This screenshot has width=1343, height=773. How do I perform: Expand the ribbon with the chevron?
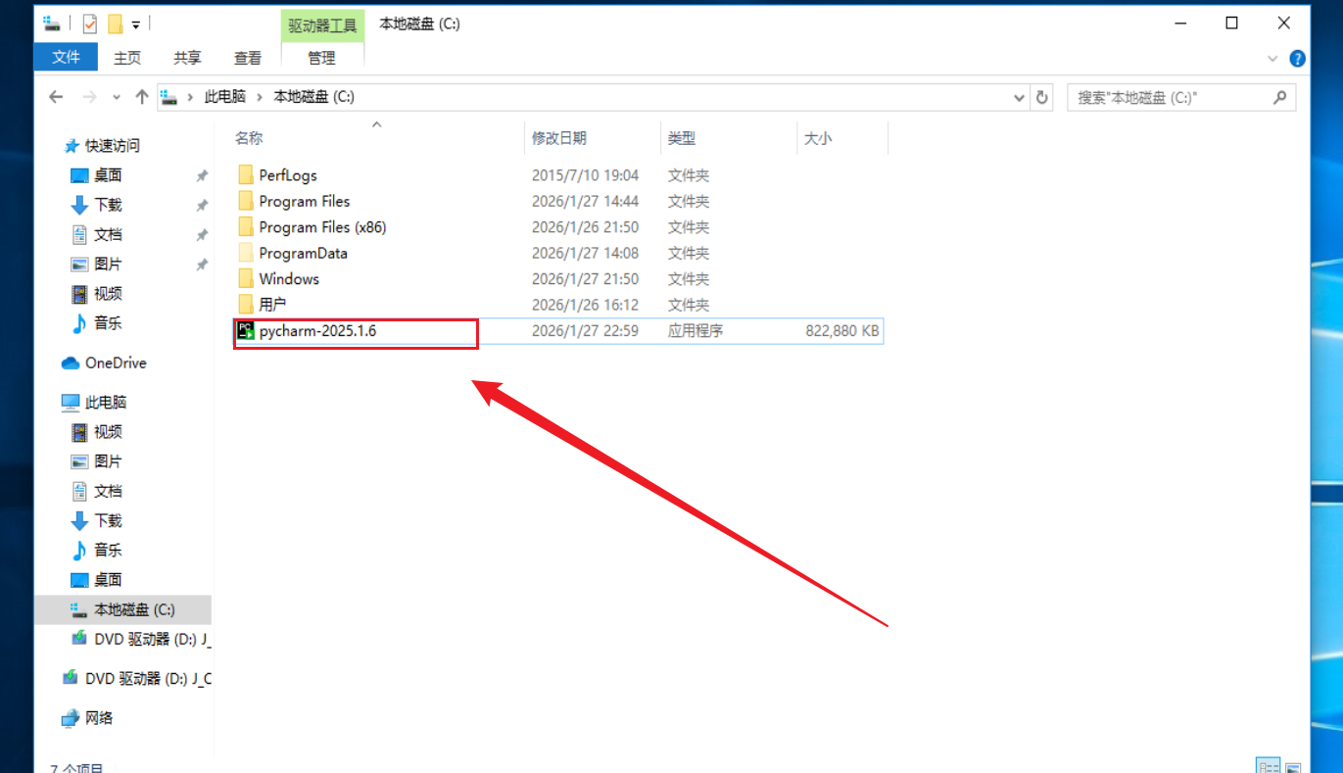tap(1272, 58)
